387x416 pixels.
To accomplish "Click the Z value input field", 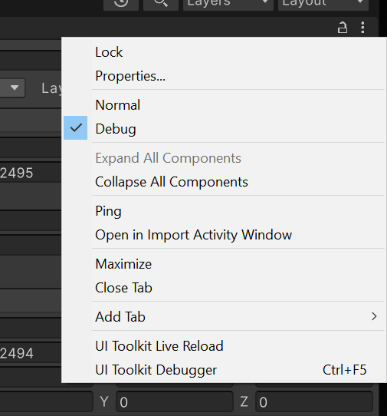I will coord(314,401).
